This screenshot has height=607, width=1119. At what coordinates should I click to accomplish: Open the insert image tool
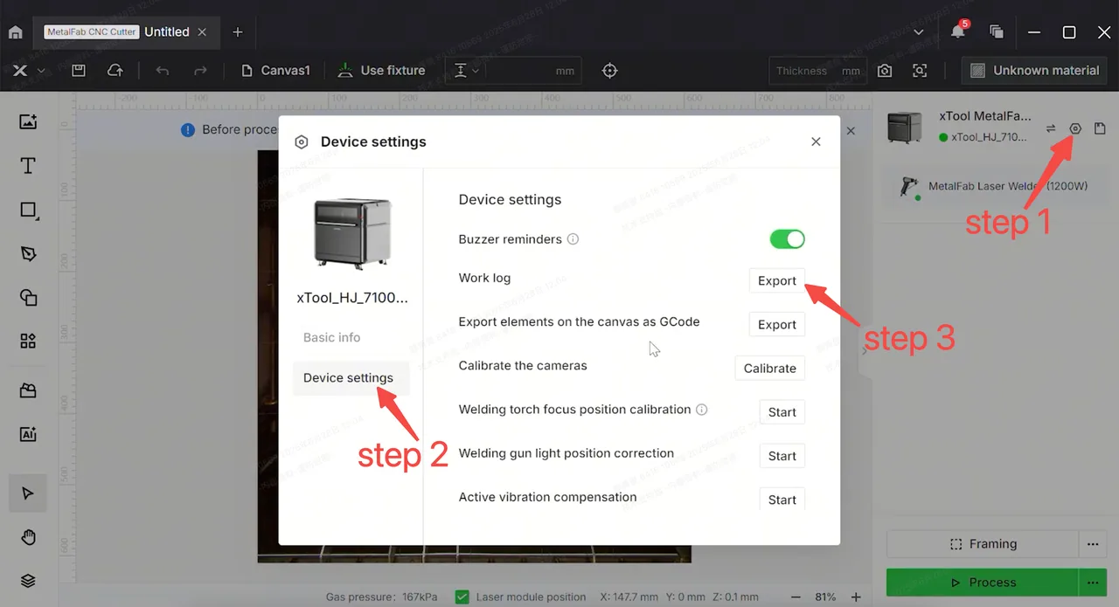pyautogui.click(x=28, y=122)
